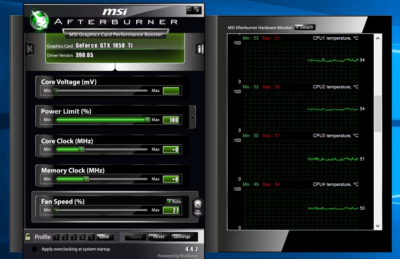Click the CPU4 temperature graph
This screenshot has width=400, height=259.
tap(300, 208)
